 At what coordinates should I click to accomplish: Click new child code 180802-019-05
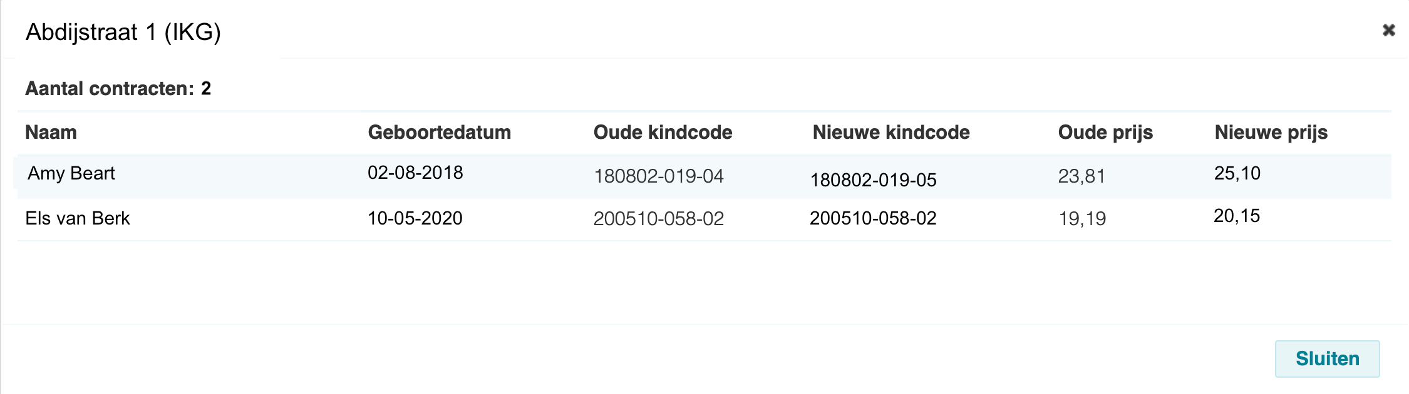[873, 180]
